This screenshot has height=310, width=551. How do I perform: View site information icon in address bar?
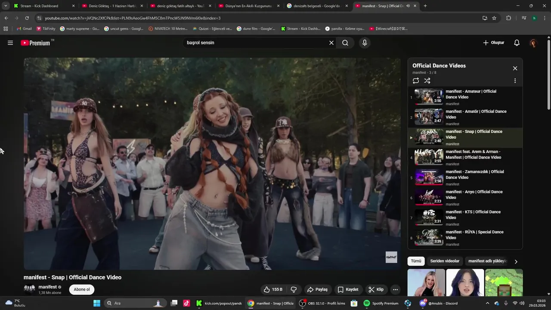point(39,18)
